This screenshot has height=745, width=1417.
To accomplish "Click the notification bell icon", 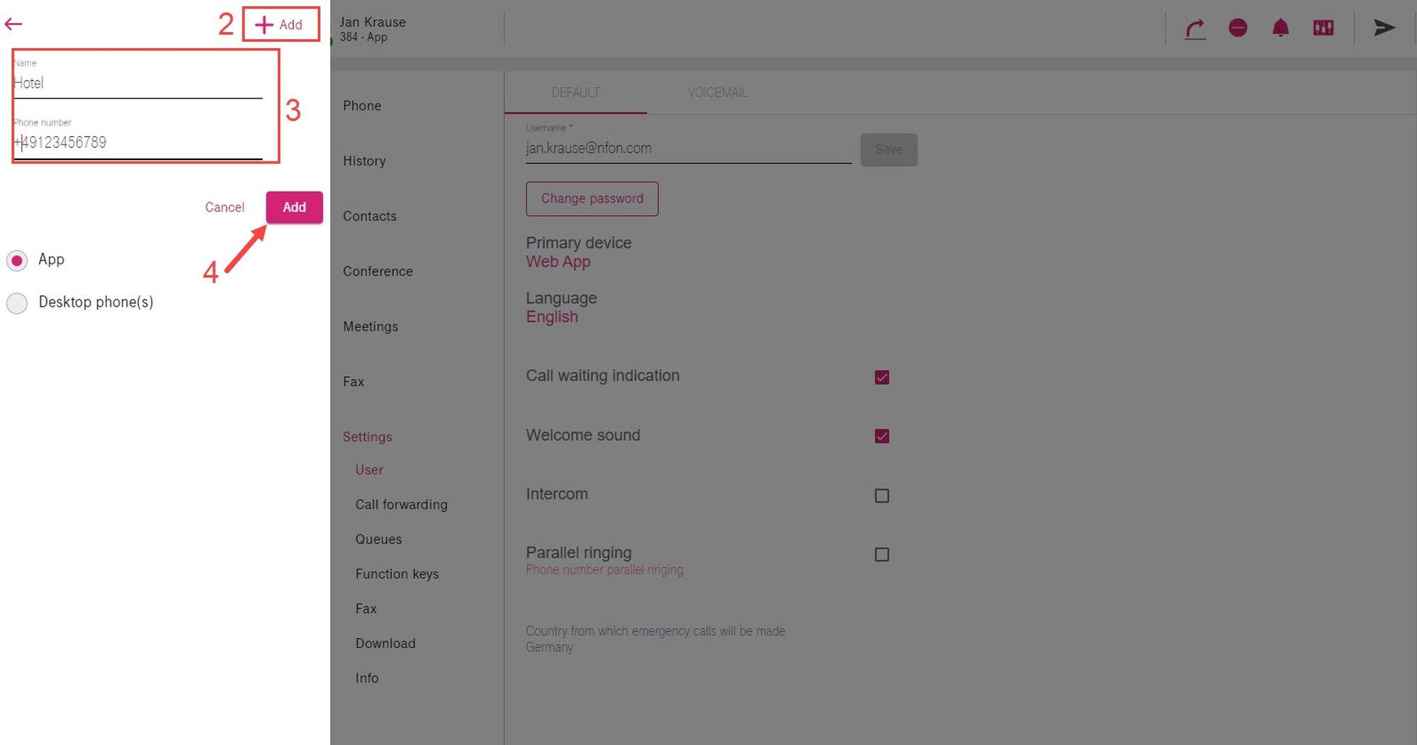I will coord(1280,28).
